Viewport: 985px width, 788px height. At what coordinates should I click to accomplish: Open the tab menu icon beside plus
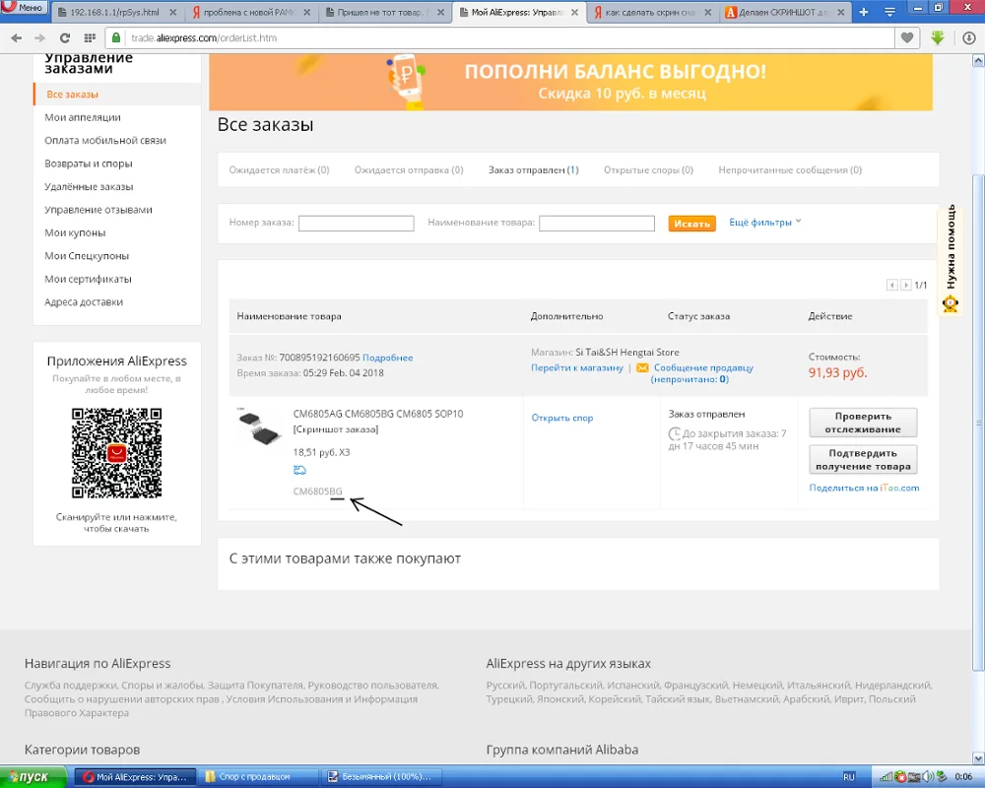pyautogui.click(x=889, y=12)
